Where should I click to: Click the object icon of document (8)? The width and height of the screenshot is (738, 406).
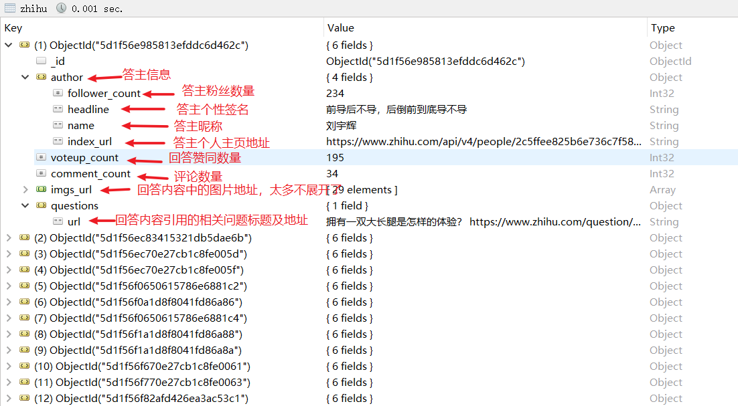click(25, 334)
